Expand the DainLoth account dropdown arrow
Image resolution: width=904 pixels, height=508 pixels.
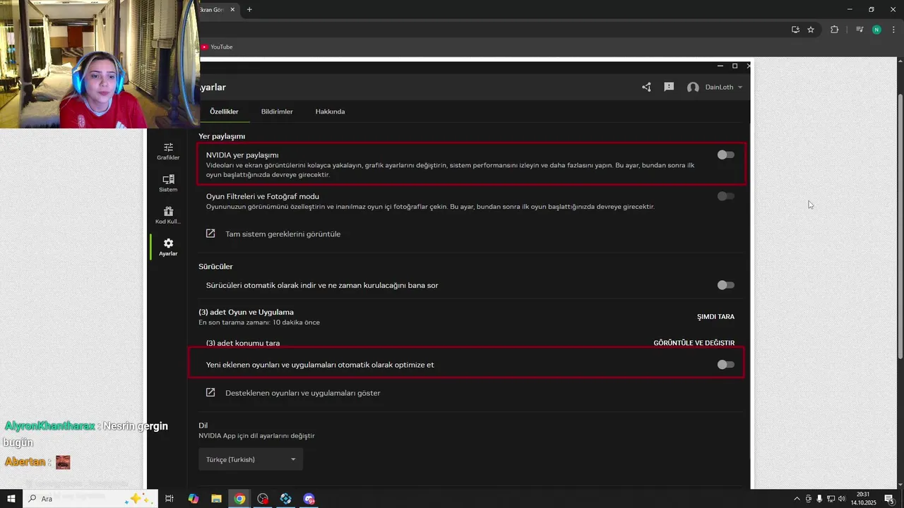740,87
